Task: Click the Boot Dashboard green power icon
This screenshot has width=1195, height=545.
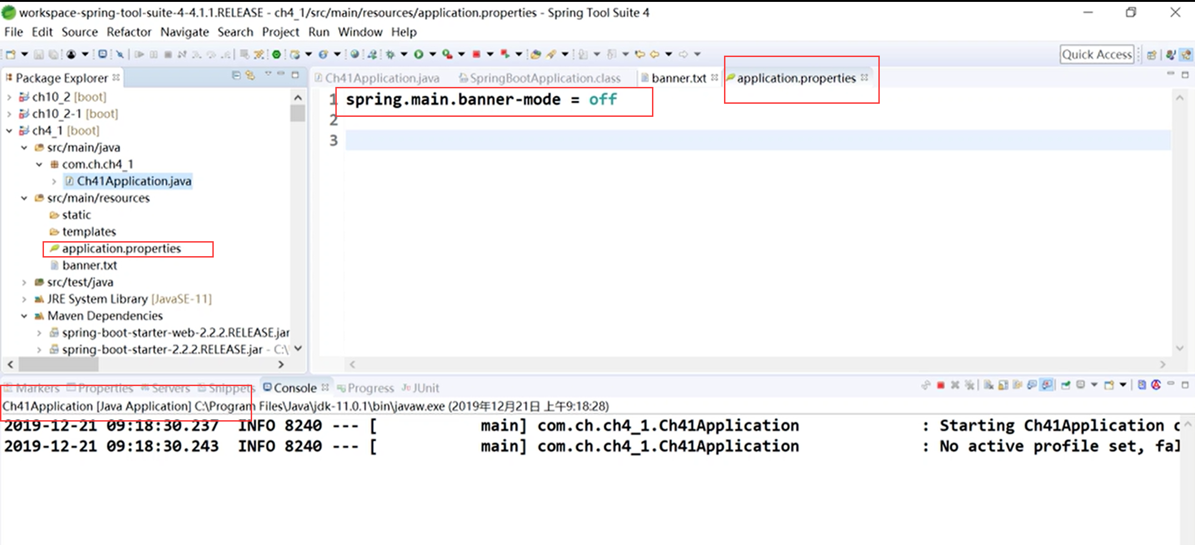Action: pyautogui.click(x=276, y=55)
